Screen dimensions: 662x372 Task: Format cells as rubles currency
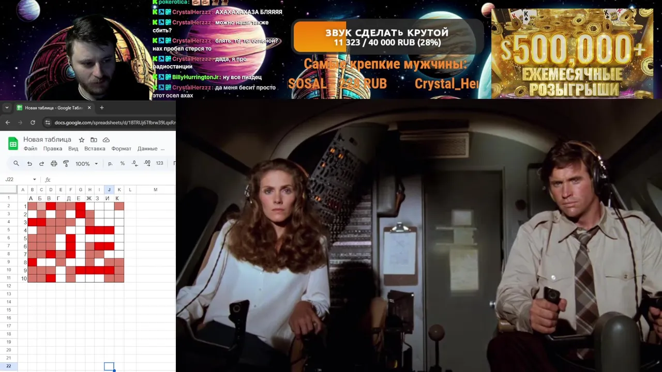[110, 163]
